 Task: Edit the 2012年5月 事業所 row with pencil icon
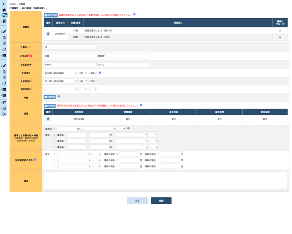click(48, 34)
